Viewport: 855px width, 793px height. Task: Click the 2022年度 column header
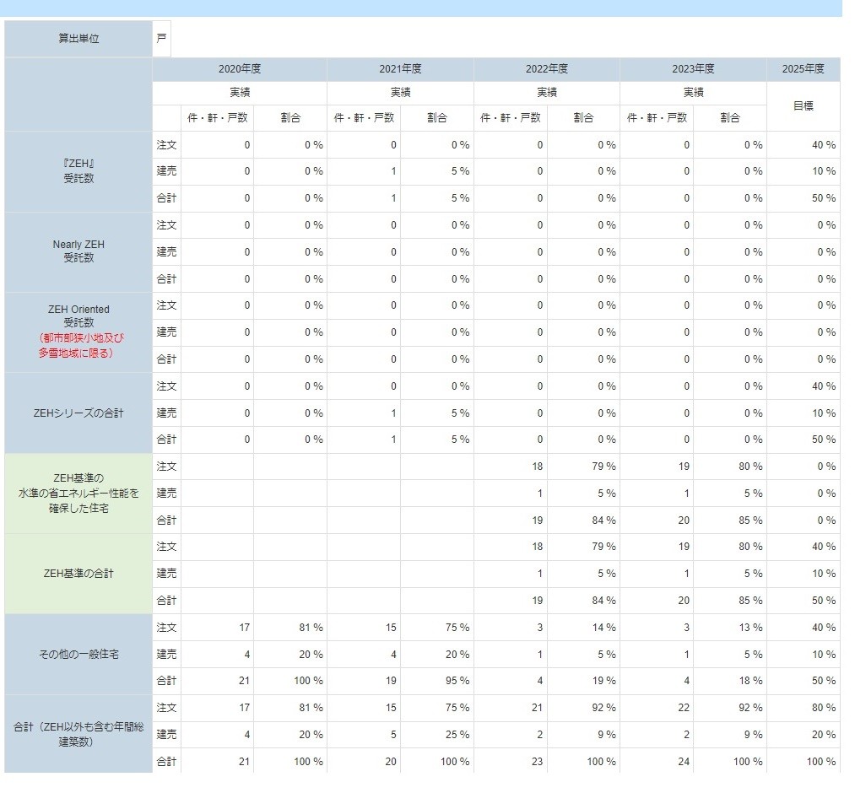pos(547,69)
